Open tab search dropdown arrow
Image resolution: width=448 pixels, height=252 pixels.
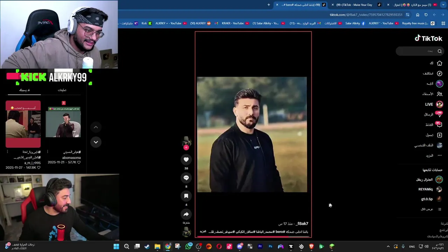click(443, 5)
